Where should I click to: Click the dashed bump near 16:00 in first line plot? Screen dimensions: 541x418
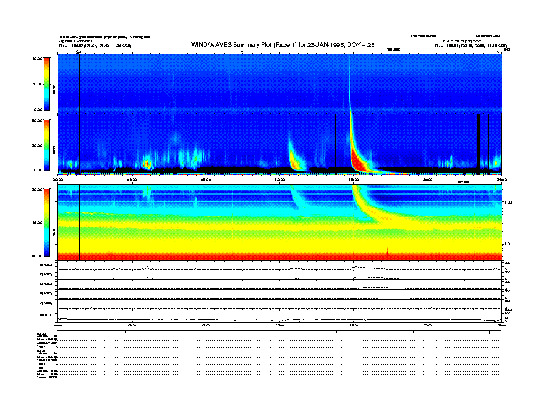[x=367, y=268]
